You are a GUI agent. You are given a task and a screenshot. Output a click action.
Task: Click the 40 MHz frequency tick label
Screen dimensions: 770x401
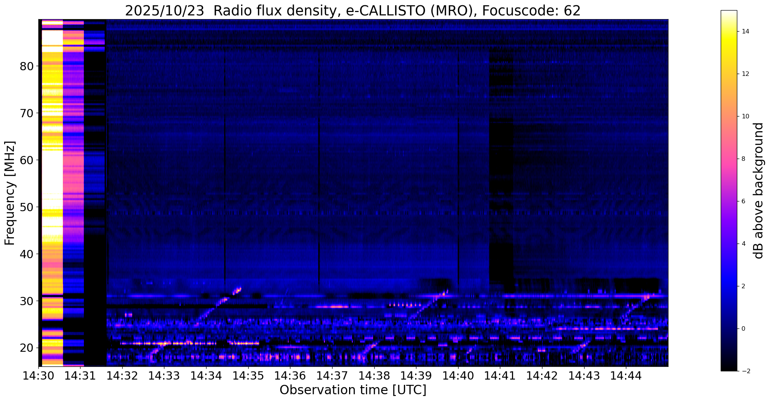pos(26,254)
